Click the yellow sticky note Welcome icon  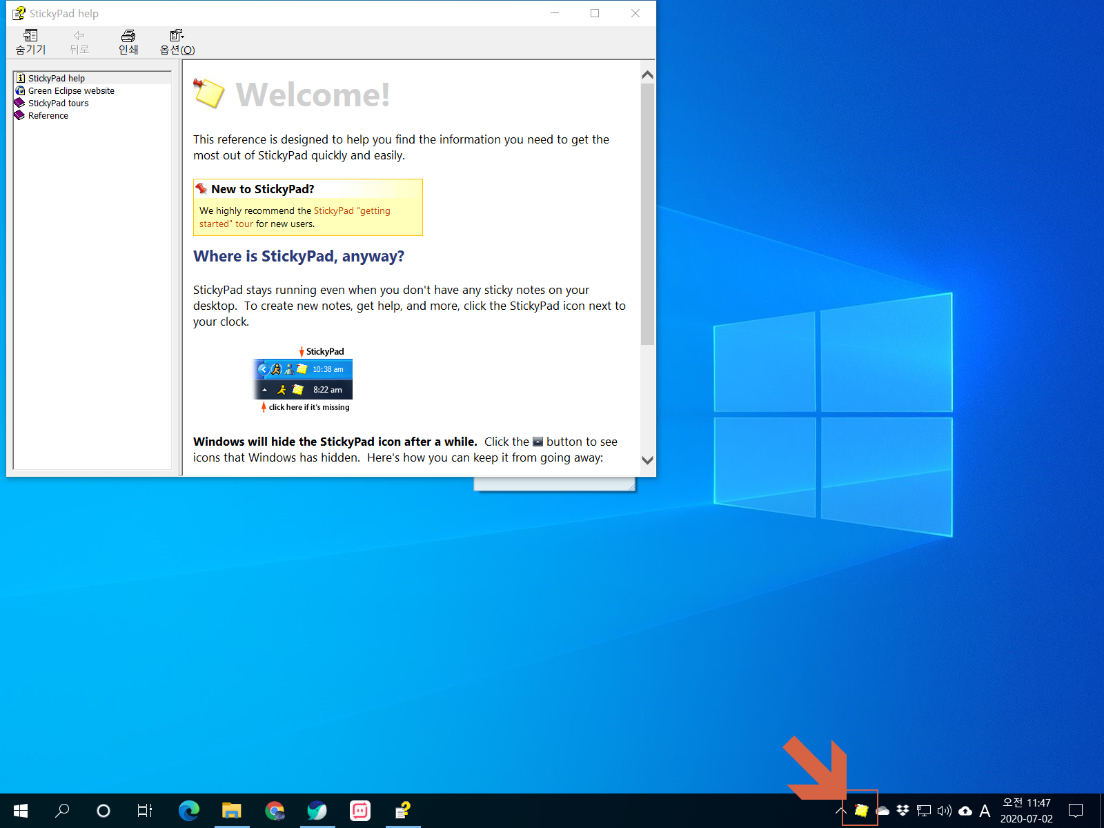pyautogui.click(x=209, y=93)
